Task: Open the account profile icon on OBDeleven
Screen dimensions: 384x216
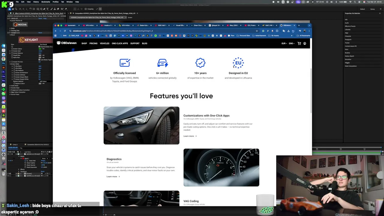Action: [x=304, y=43]
